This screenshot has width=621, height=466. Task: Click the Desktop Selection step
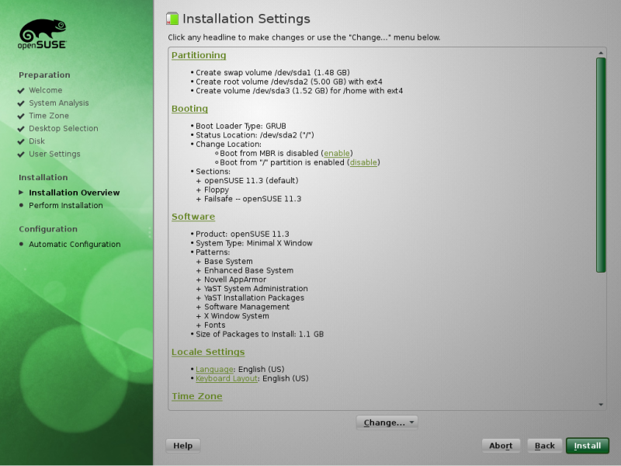(x=64, y=128)
